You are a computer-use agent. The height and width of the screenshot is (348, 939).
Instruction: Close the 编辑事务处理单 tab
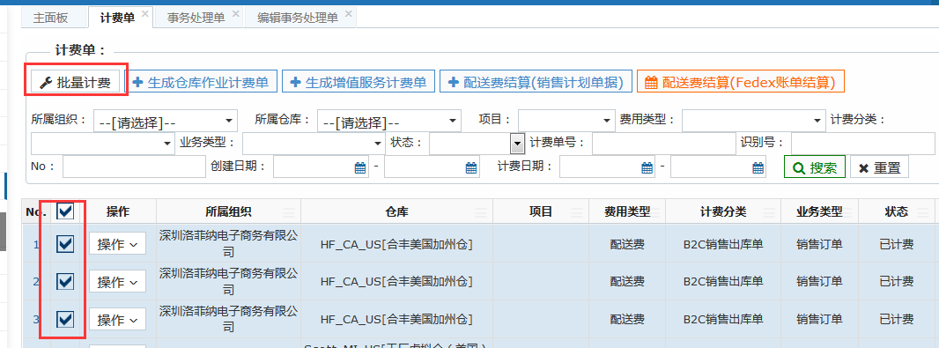click(348, 14)
